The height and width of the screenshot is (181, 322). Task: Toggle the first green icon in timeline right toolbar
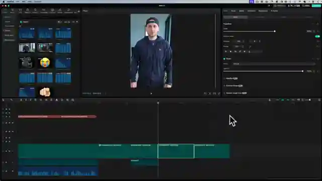click(x=283, y=100)
